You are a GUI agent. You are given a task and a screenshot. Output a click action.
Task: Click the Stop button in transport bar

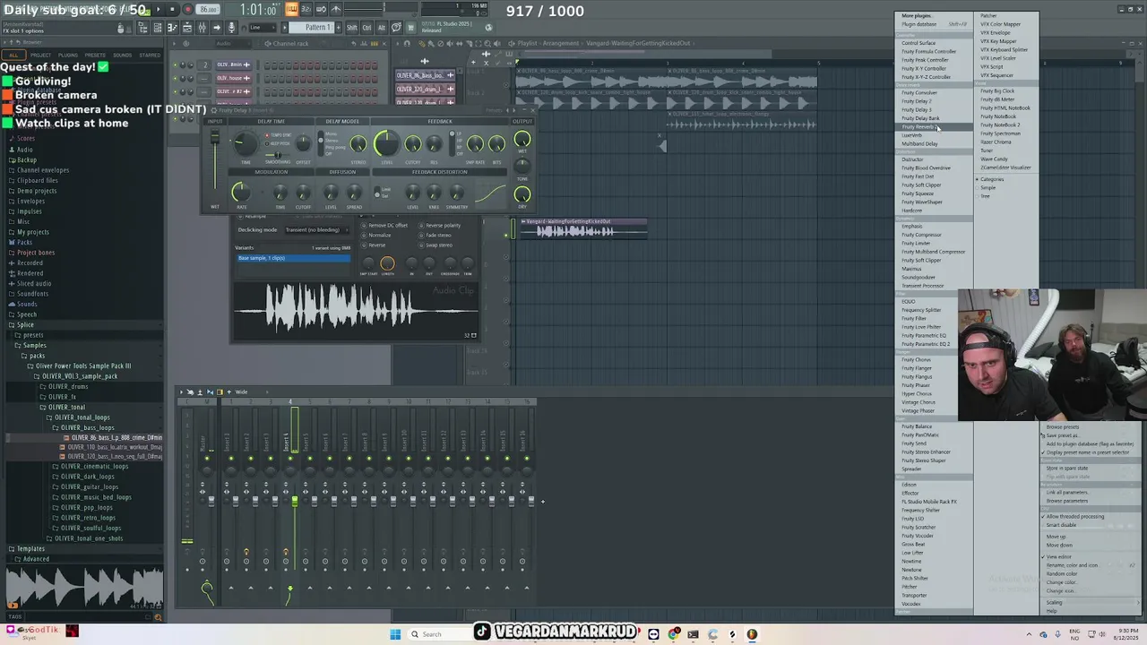point(172,10)
